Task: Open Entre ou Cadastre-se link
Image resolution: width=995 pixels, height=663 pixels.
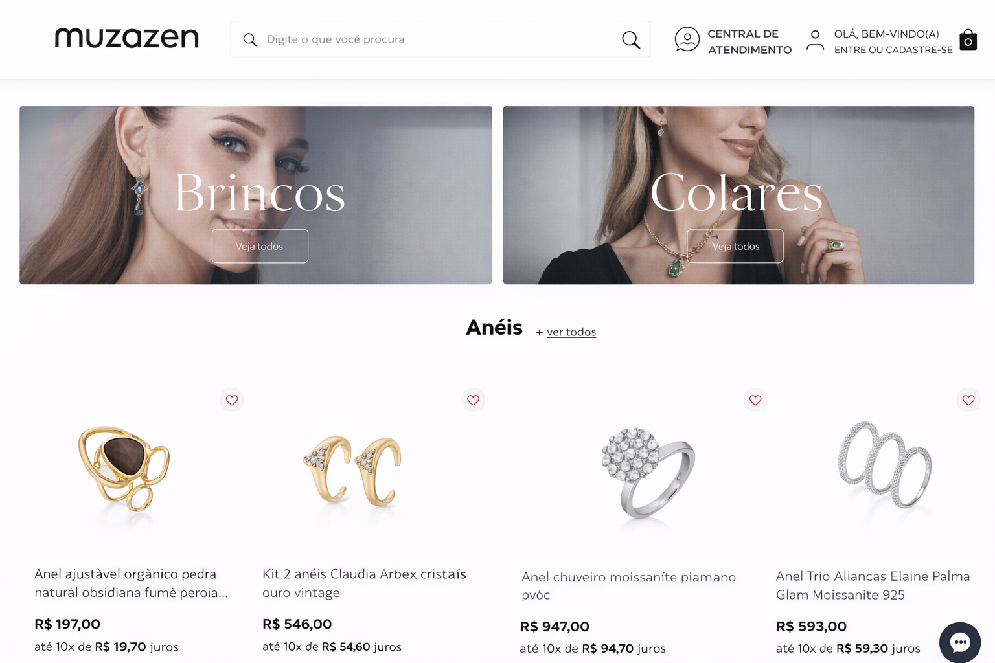Action: 893,50
